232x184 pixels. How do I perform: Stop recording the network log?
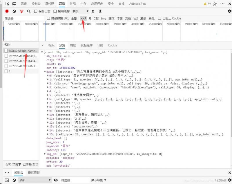coord(6,11)
